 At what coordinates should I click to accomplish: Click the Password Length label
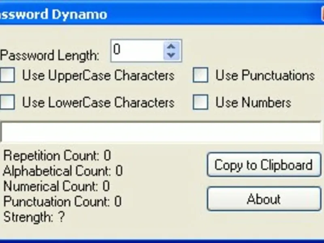49,55
